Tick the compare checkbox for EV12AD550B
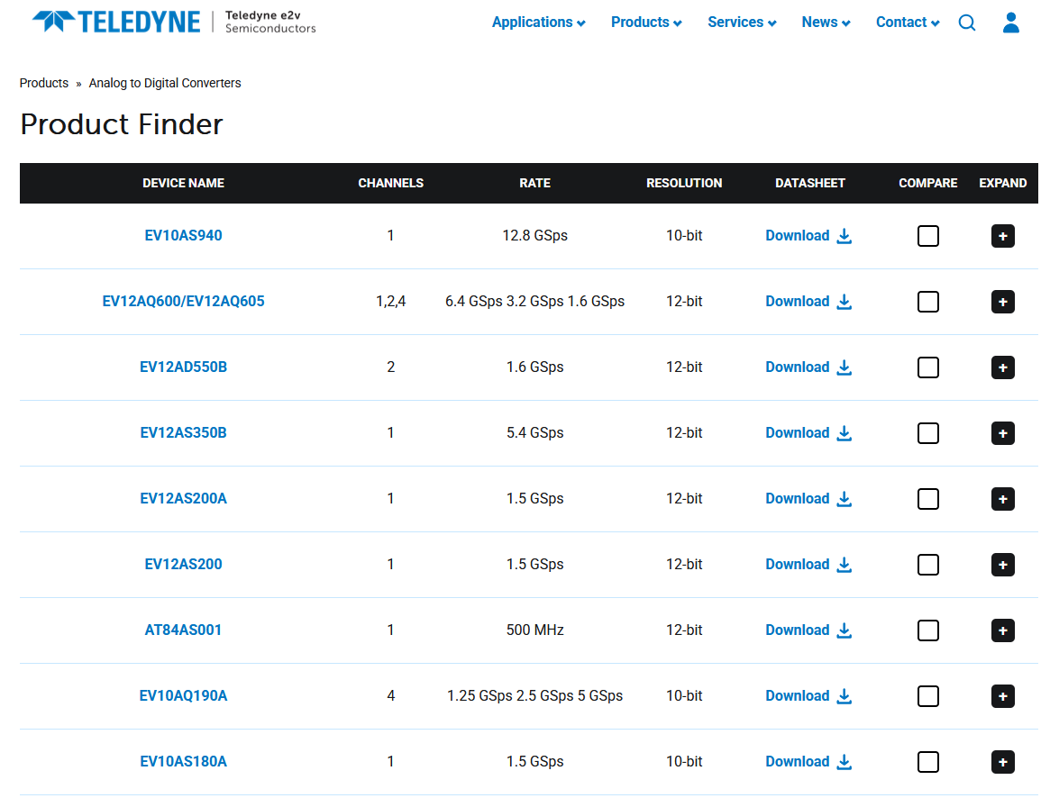Image resolution: width=1050 pixels, height=798 pixels. click(927, 367)
